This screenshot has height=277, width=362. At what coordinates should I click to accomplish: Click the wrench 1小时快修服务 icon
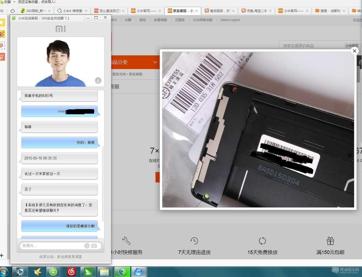pyautogui.click(x=126, y=241)
